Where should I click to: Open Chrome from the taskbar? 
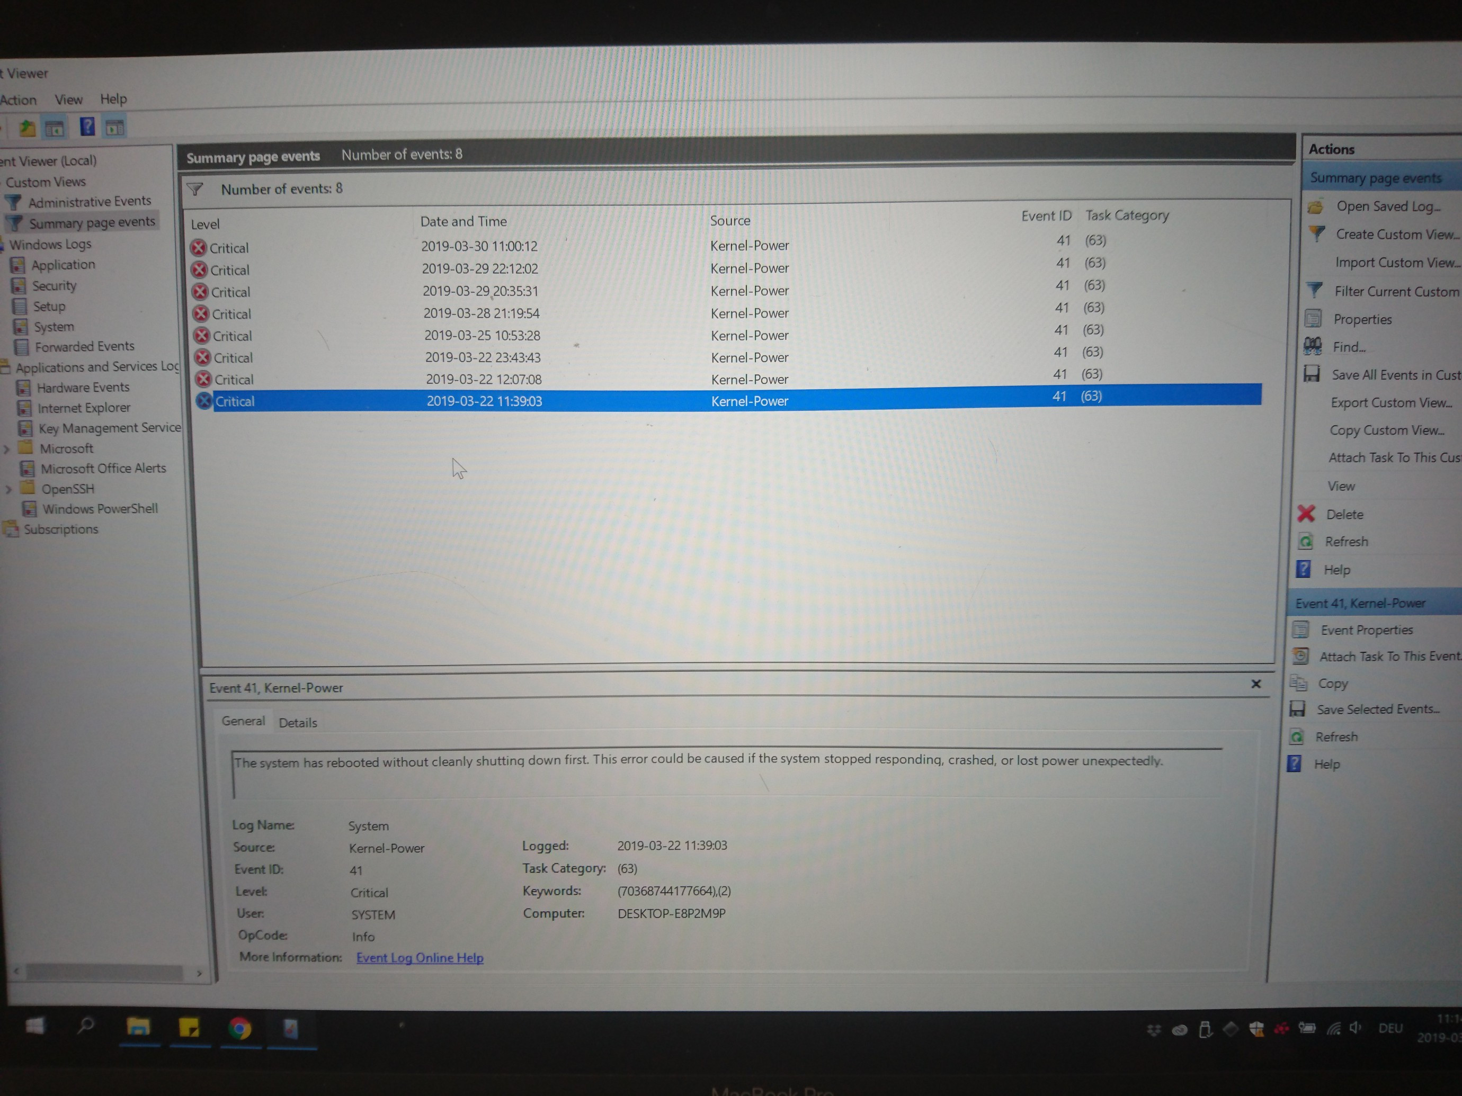click(239, 1028)
